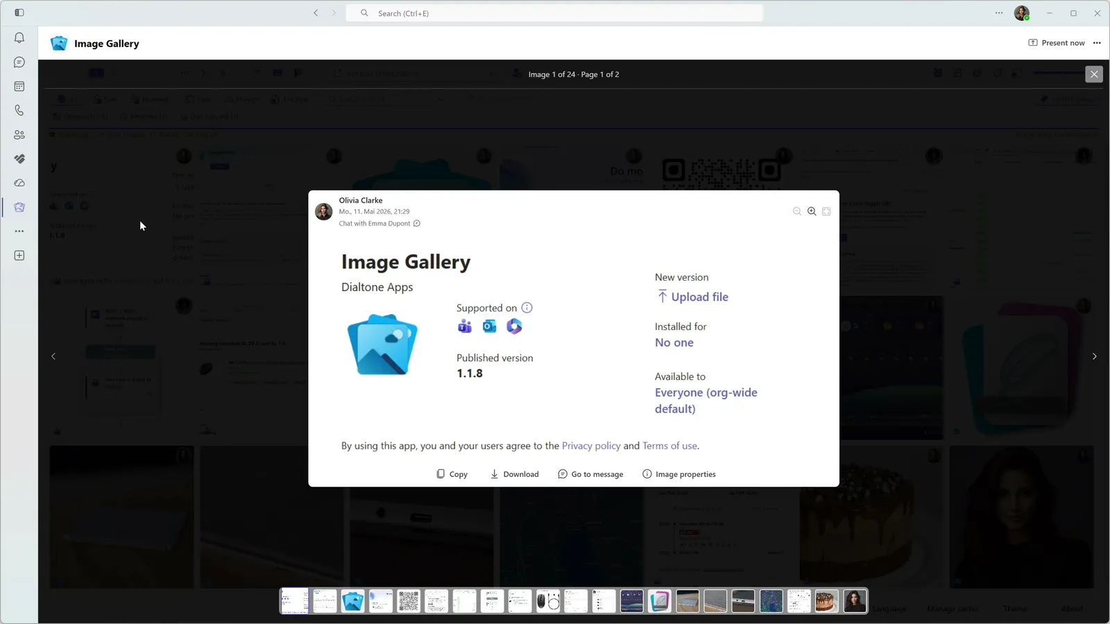Open the Calls phone icon
Screen dimensions: 1110x624
tap(19, 110)
